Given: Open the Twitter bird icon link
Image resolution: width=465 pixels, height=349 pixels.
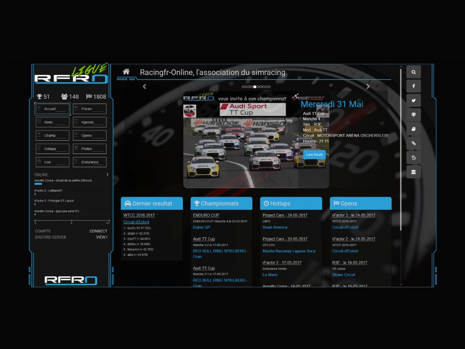Looking at the screenshot, I should (x=413, y=101).
